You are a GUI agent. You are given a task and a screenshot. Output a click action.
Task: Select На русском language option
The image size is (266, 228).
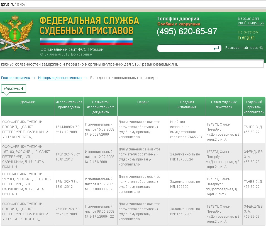tap(248, 32)
